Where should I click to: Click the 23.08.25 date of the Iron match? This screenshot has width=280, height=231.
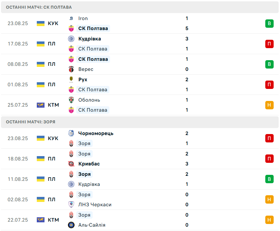point(18,23)
